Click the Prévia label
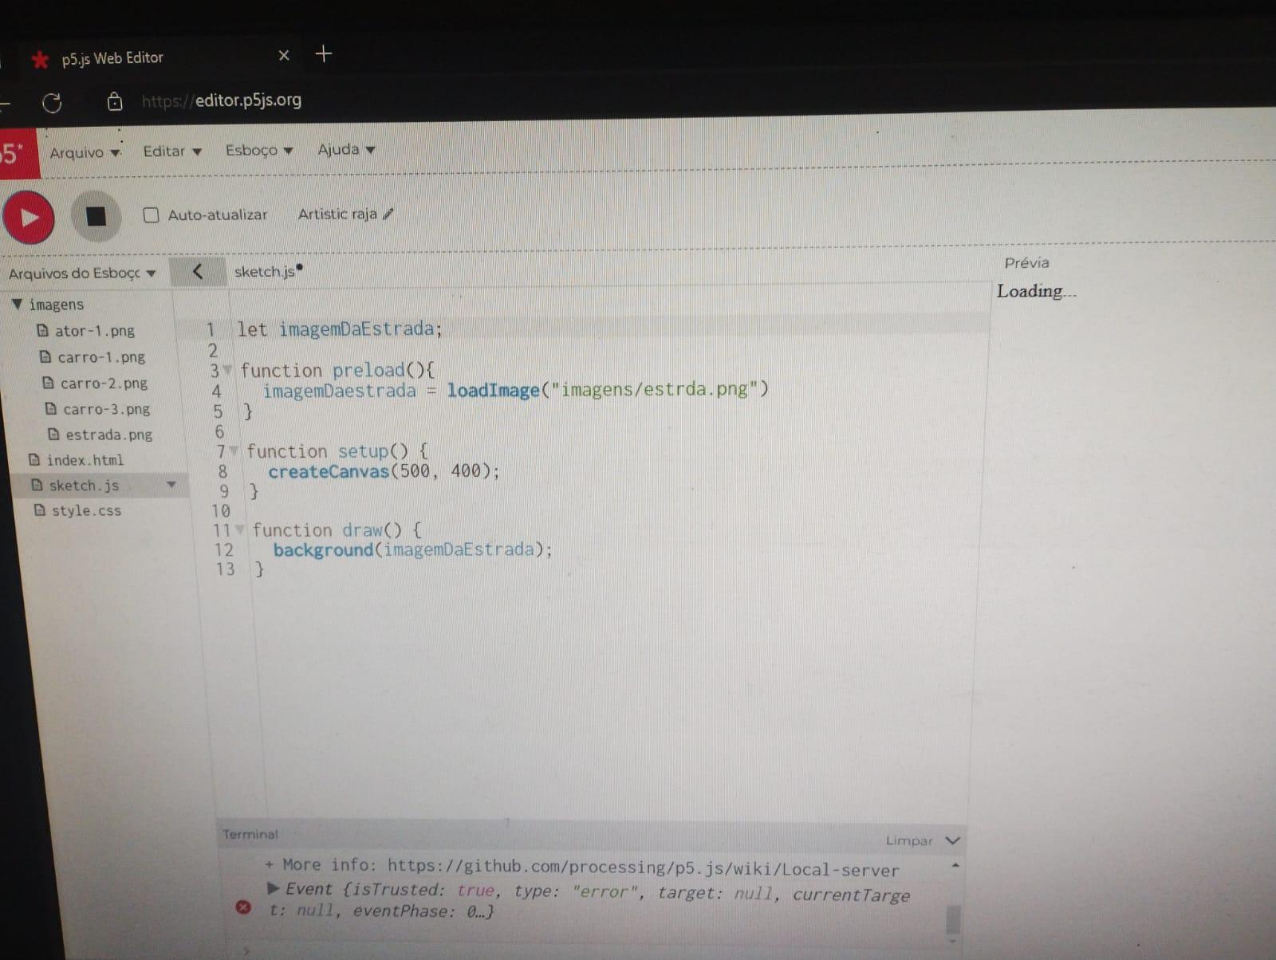This screenshot has width=1276, height=960. (x=1026, y=262)
